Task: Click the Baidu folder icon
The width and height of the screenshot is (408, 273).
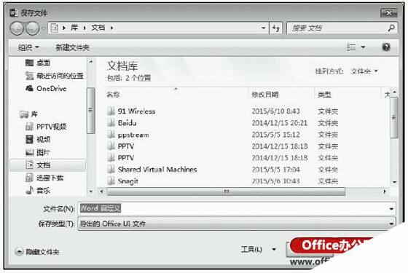Action: (x=111, y=123)
